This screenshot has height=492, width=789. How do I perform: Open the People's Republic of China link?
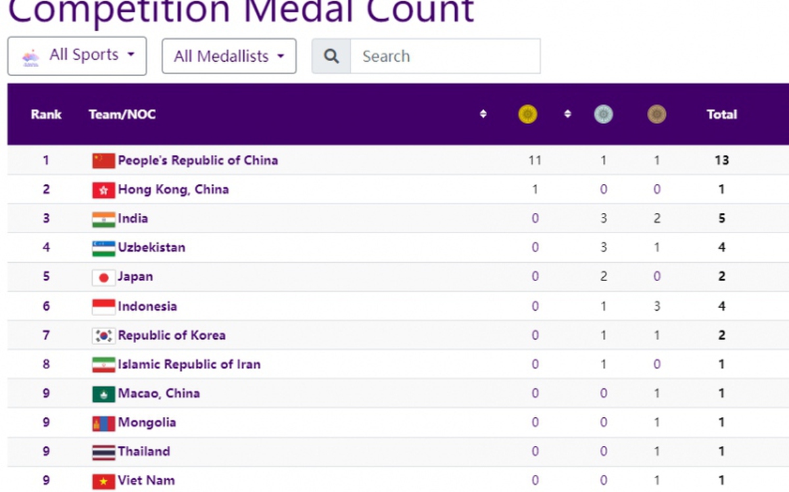198,160
